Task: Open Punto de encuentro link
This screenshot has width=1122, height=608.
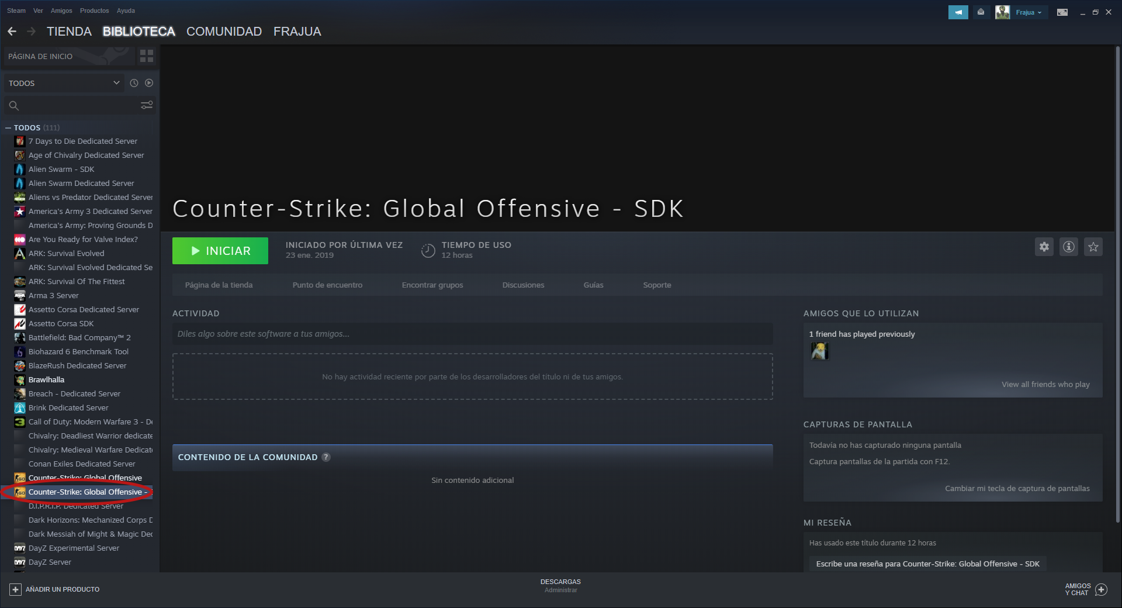Action: pyautogui.click(x=327, y=285)
